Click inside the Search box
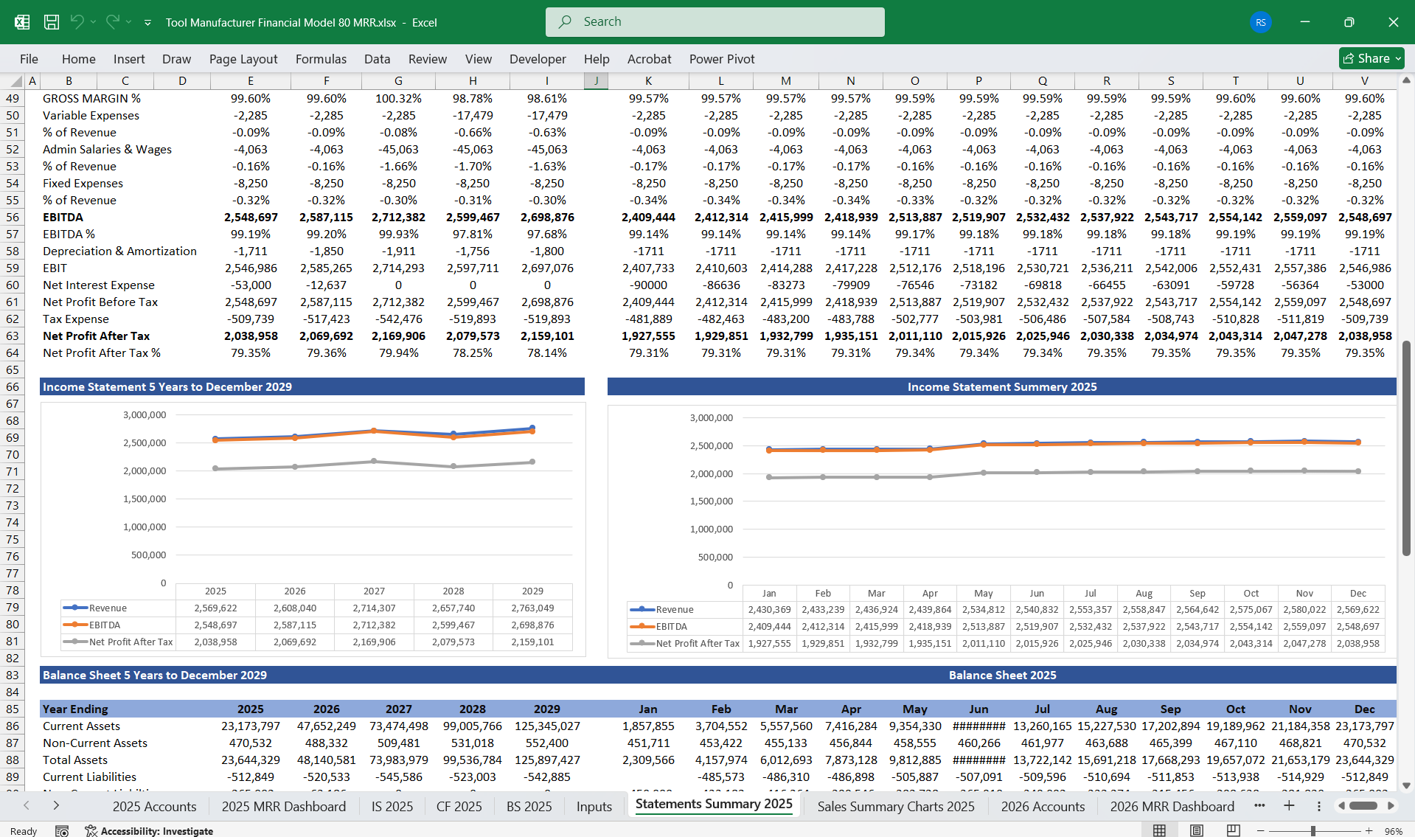 pyautogui.click(x=714, y=21)
